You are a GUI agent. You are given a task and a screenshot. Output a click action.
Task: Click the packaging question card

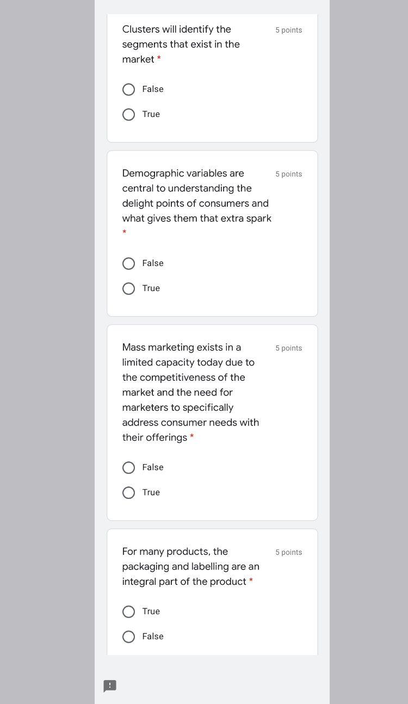[x=190, y=566]
